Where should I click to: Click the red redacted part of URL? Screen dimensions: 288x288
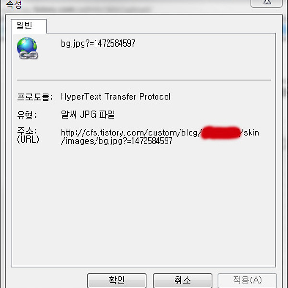point(220,132)
